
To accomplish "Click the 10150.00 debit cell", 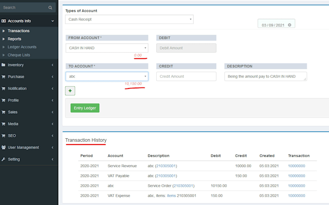I will pyautogui.click(x=219, y=186).
